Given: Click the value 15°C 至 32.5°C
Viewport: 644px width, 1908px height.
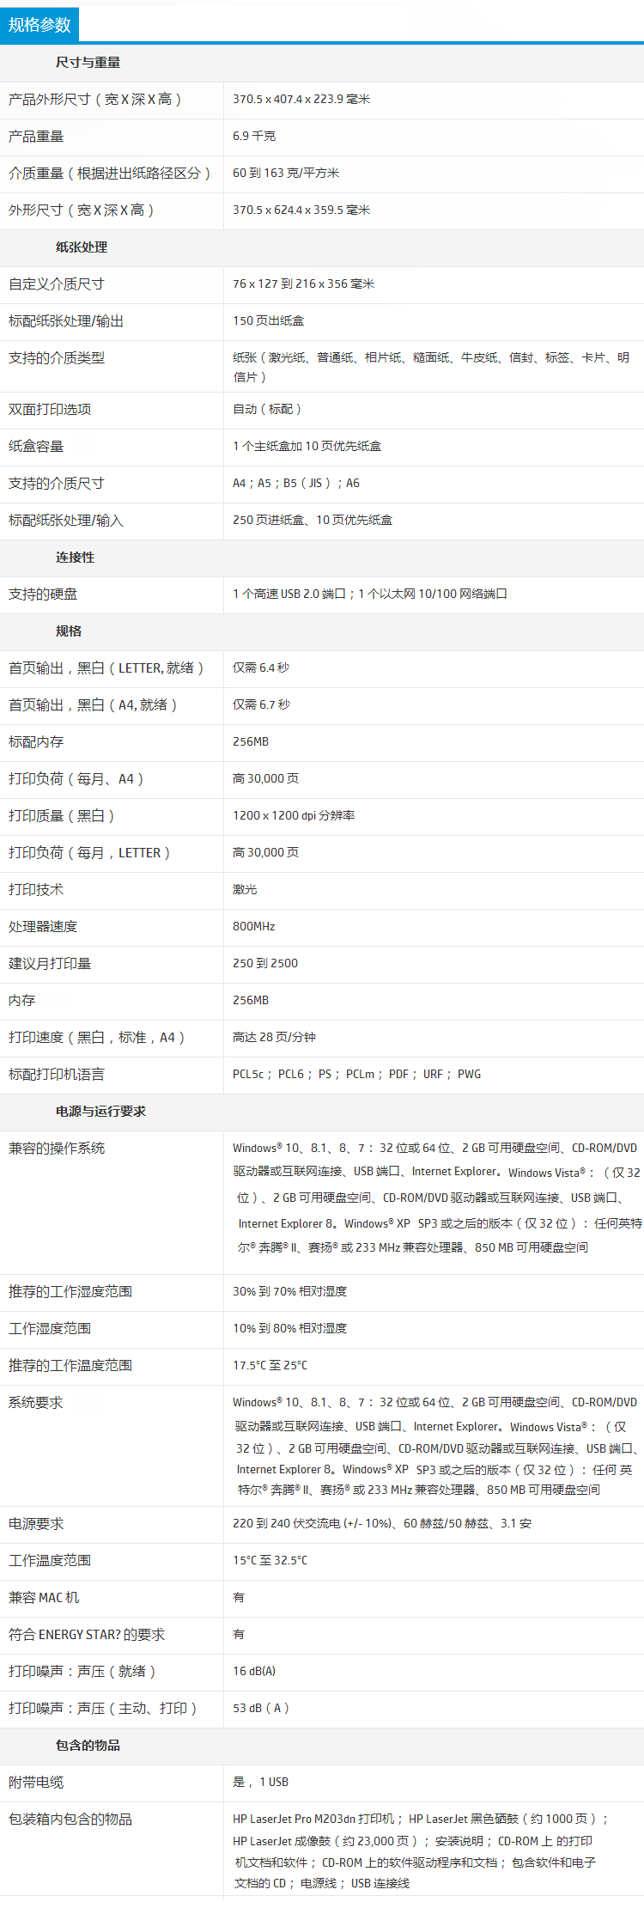Looking at the screenshot, I should (x=270, y=1561).
